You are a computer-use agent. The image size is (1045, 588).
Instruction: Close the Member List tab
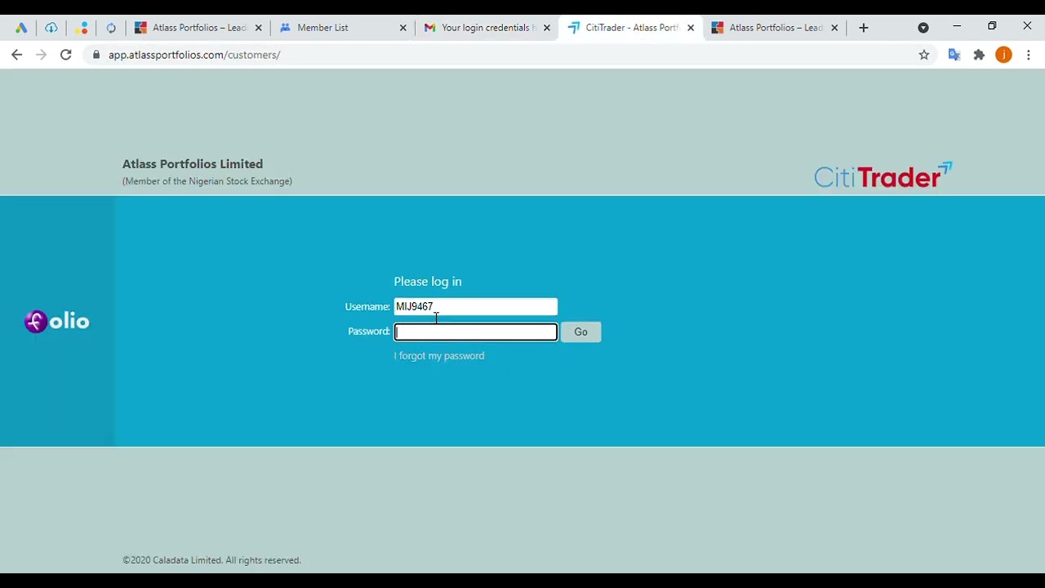(402, 28)
